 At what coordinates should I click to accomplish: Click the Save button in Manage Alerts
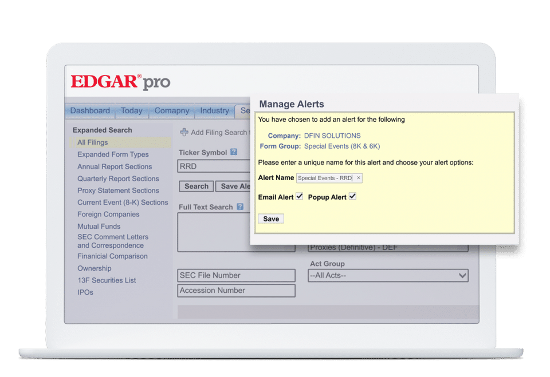271,219
